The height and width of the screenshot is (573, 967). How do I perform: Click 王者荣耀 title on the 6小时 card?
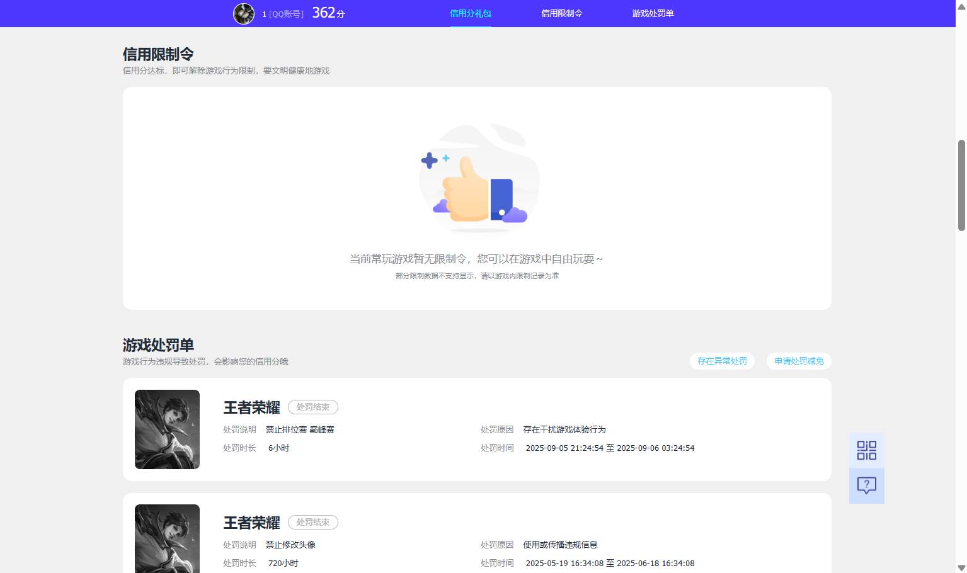[251, 407]
